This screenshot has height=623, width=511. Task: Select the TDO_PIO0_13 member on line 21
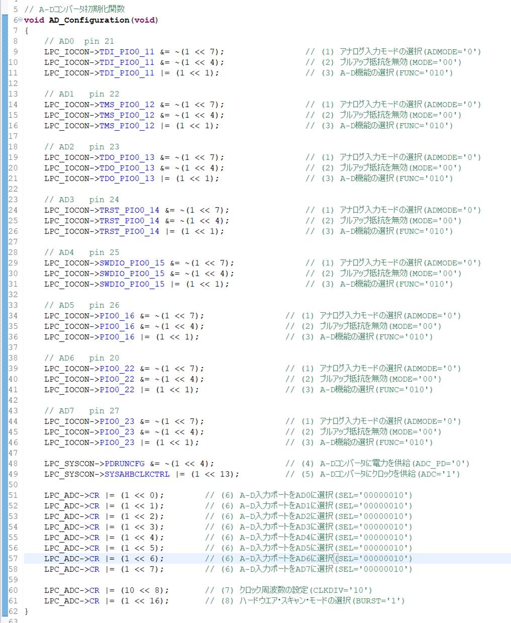tap(127, 179)
